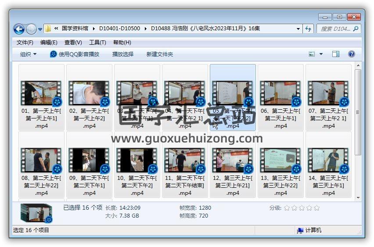Open the 文件(F) menu

pyautogui.click(x=25, y=43)
